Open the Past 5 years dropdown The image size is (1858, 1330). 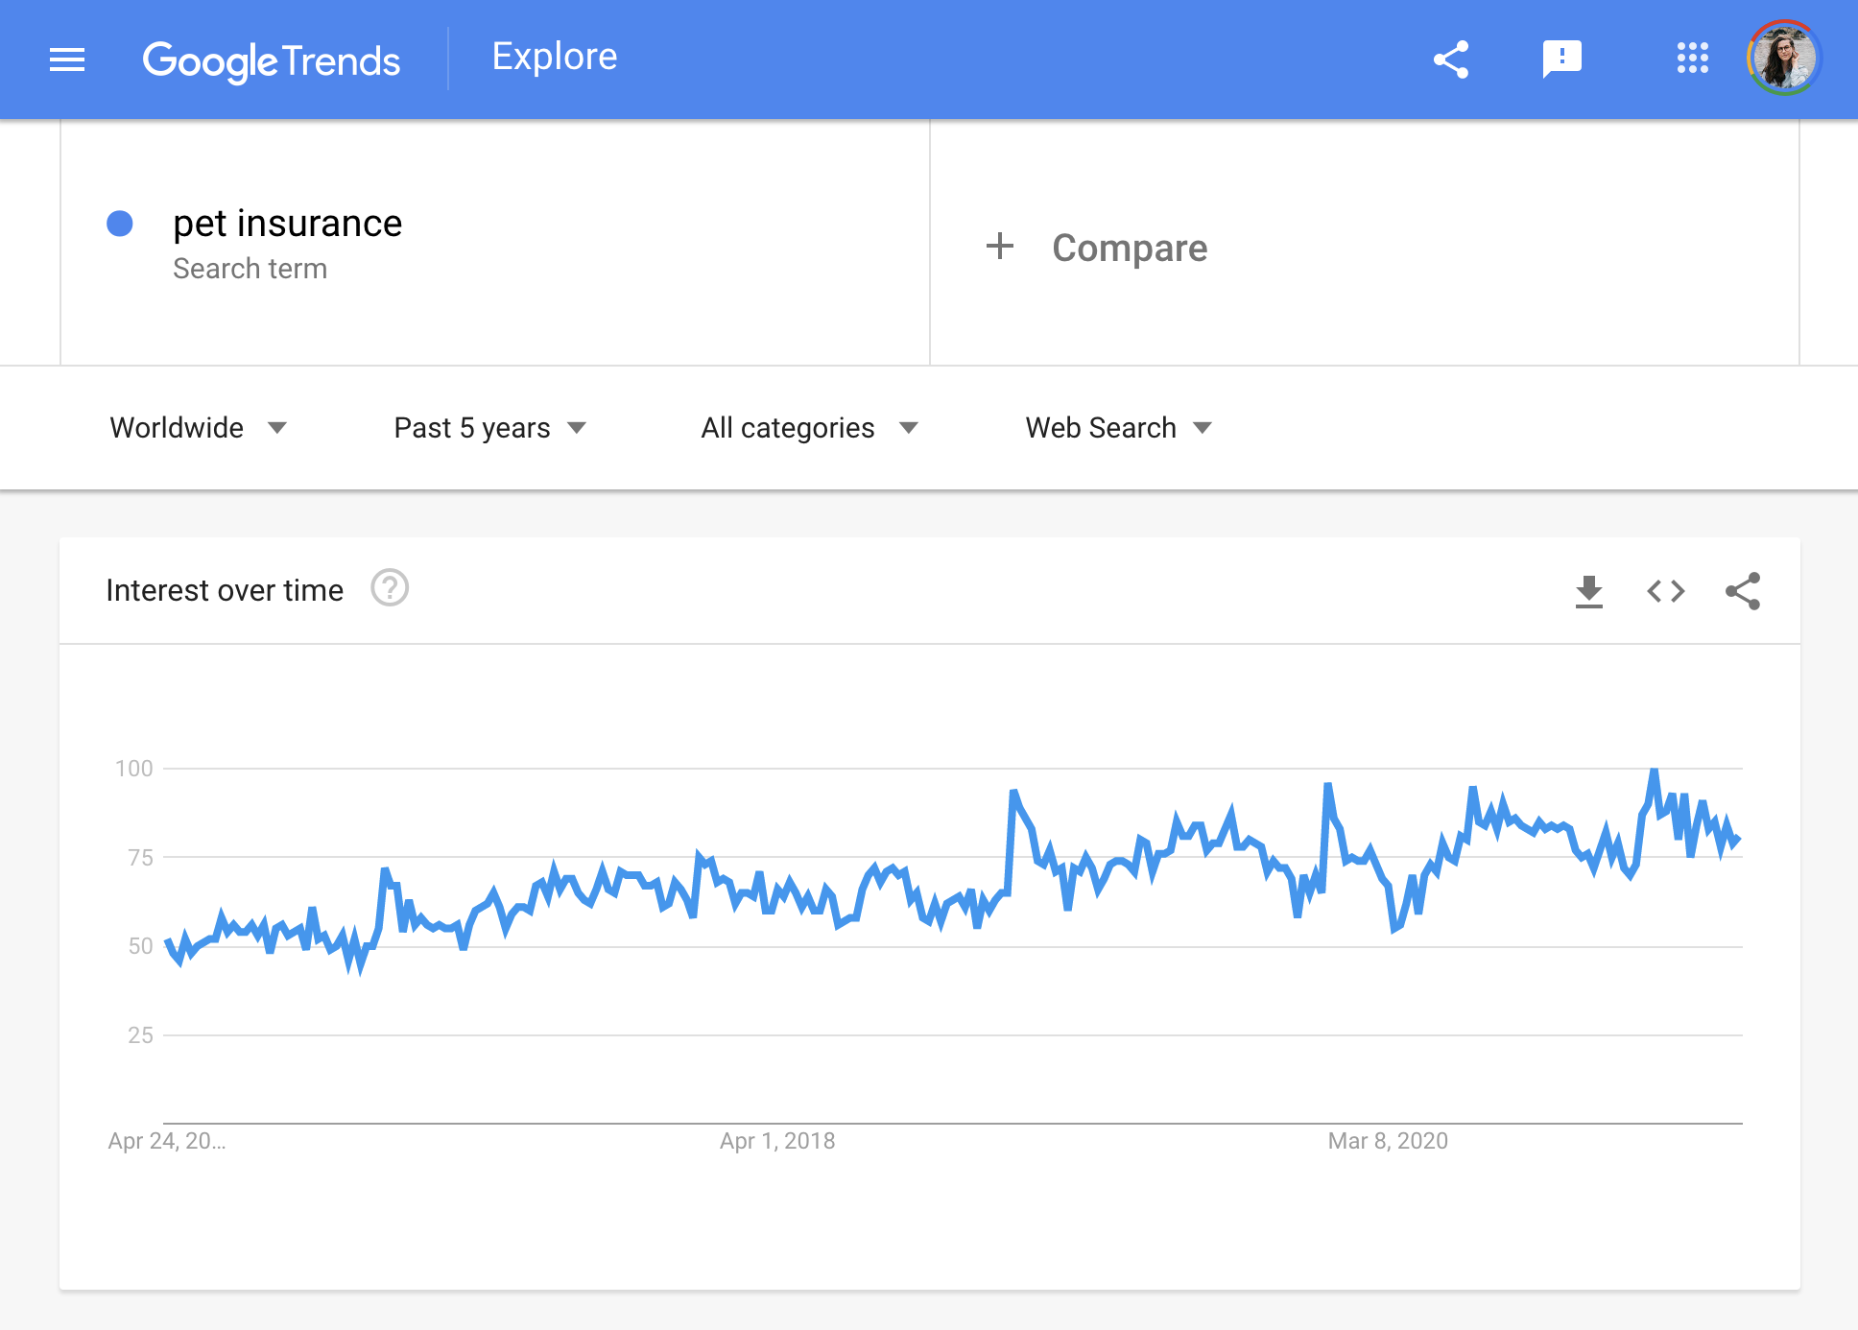[x=489, y=428]
